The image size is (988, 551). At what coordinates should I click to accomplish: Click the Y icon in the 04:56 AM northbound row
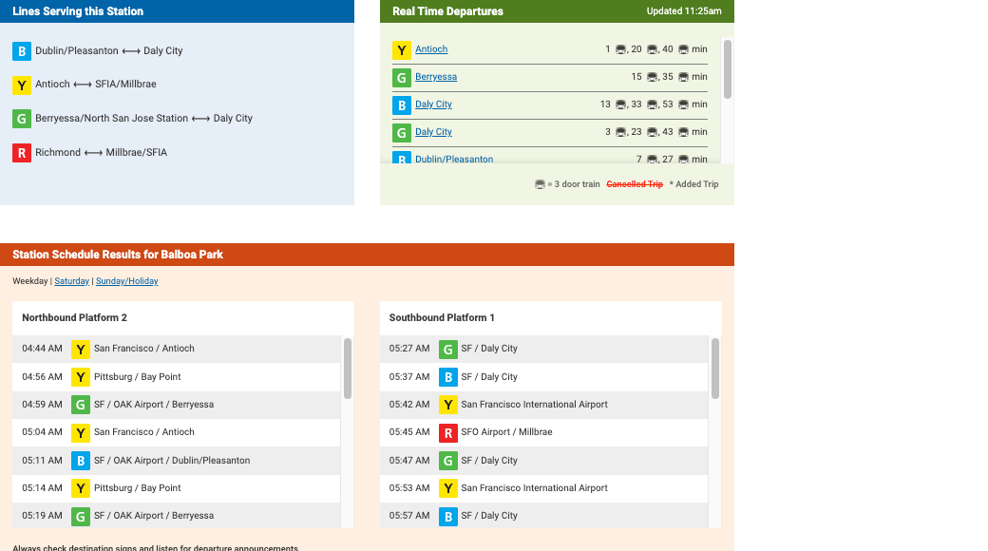80,377
